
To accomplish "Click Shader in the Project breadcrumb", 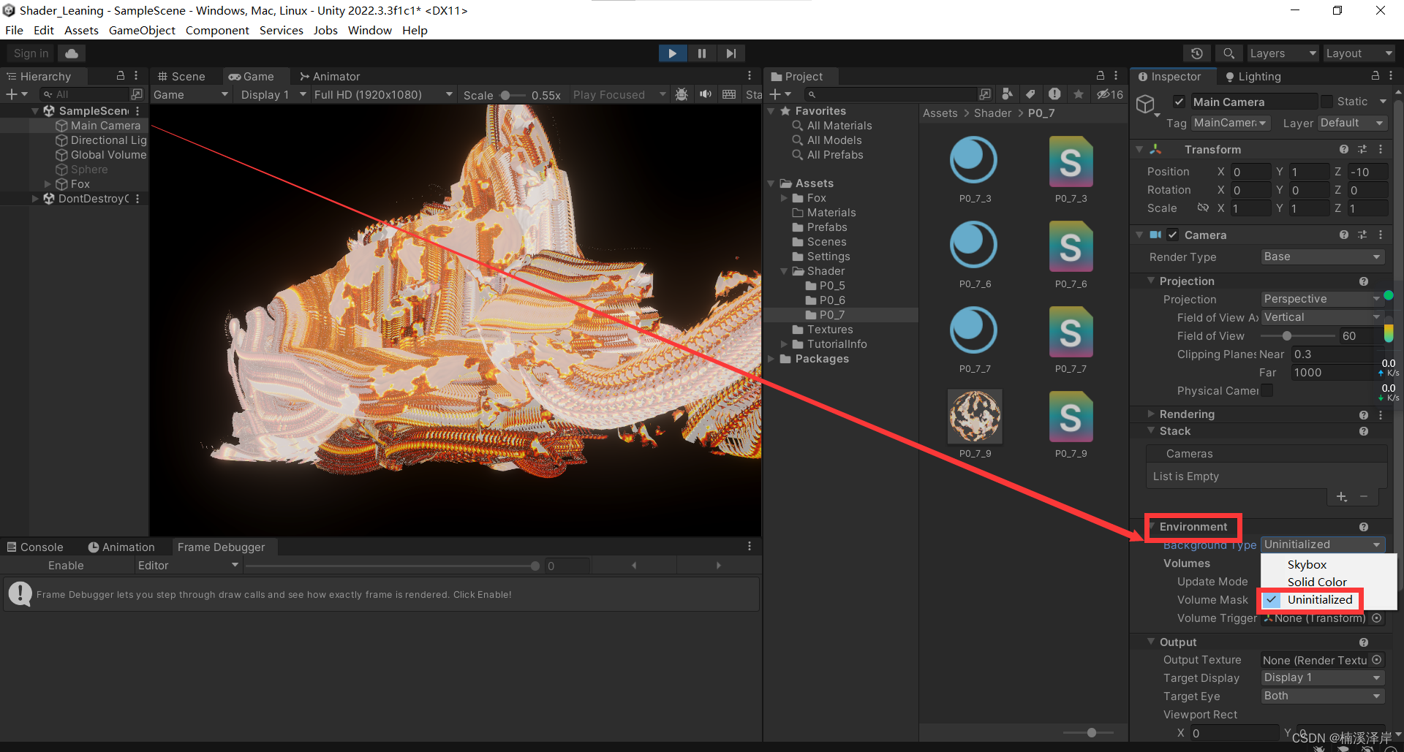I will pos(992,113).
